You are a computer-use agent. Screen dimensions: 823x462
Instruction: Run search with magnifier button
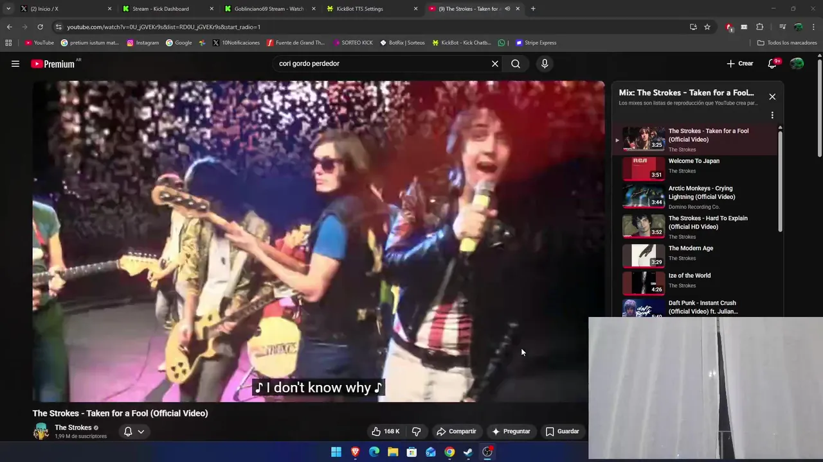coord(516,64)
